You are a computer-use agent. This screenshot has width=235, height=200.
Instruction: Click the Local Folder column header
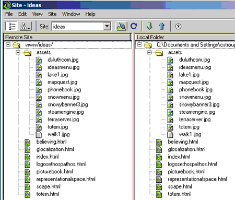coord(185,37)
